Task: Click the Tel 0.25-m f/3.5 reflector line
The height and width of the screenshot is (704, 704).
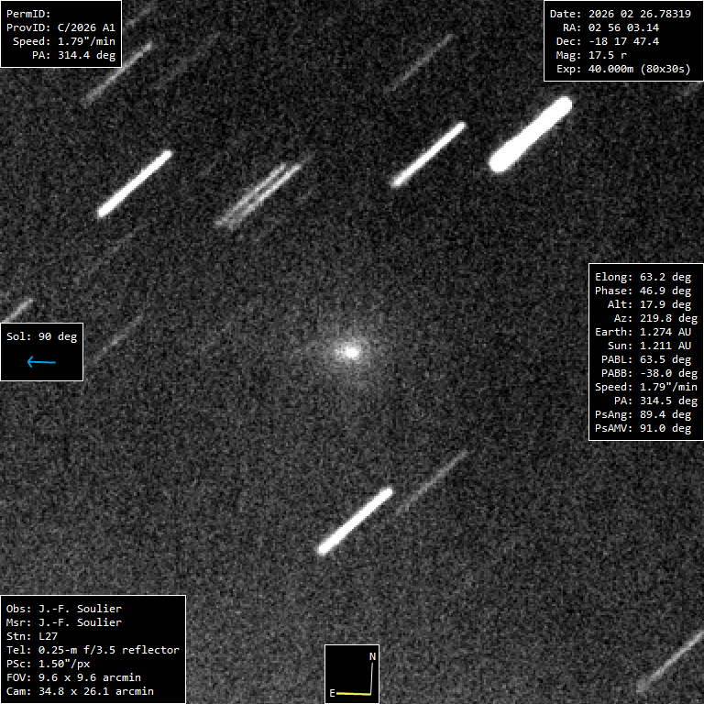Action: [x=93, y=650]
